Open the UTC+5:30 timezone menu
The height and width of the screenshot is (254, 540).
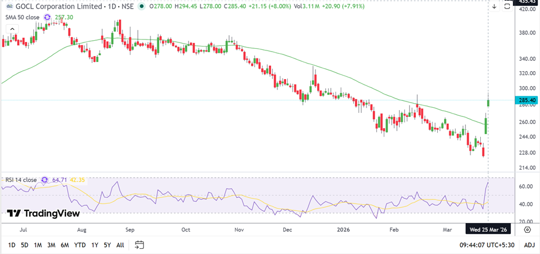(488, 245)
